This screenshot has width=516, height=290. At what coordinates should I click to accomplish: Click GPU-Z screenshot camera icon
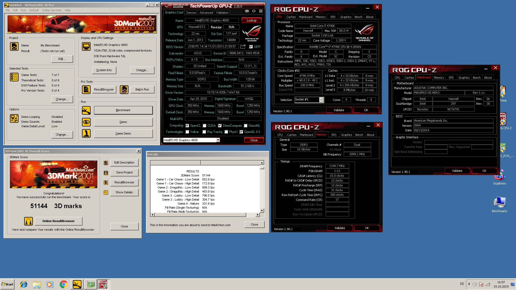247,11
